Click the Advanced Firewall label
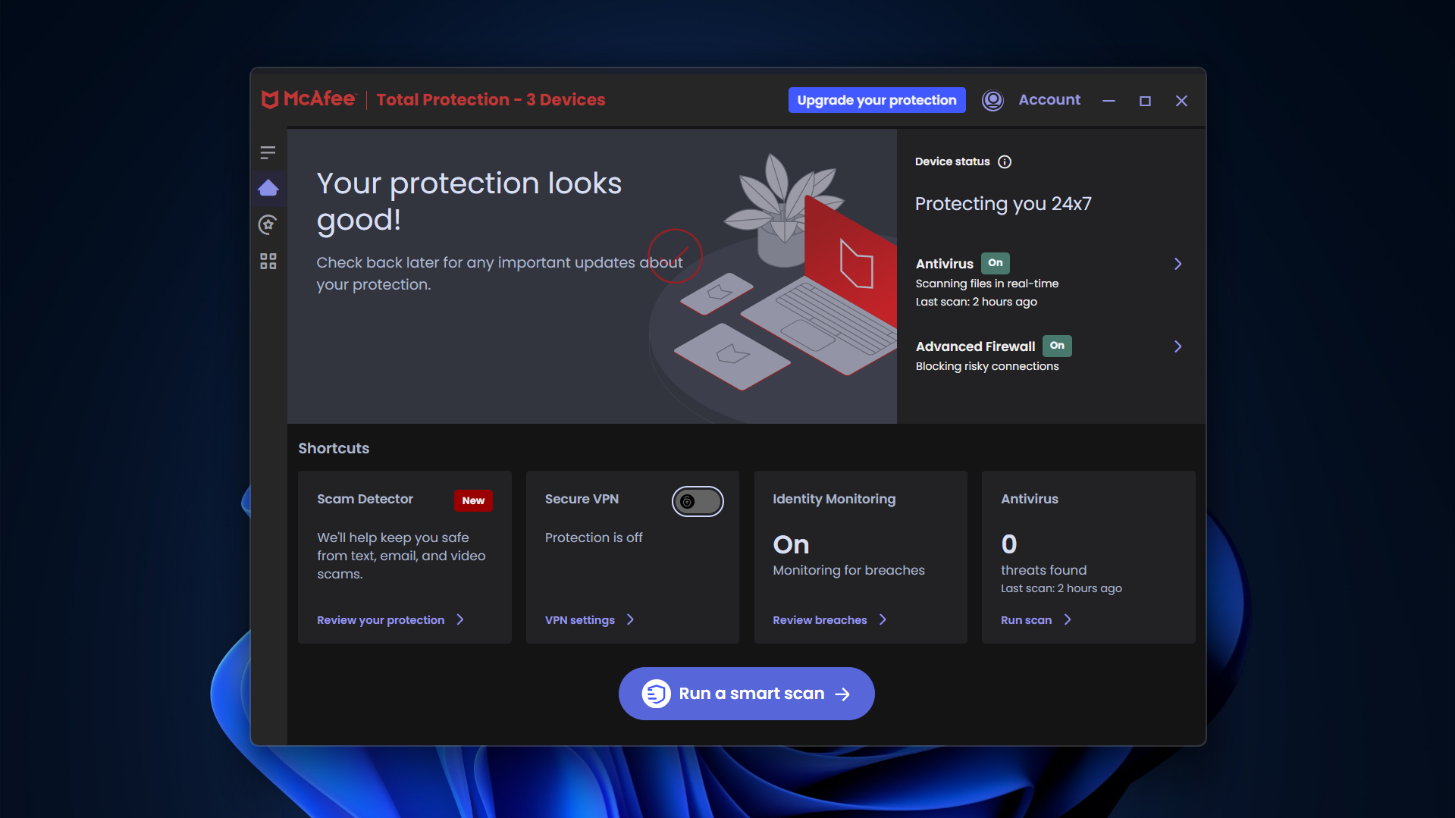Screen dimensions: 1455x818 [975, 346]
